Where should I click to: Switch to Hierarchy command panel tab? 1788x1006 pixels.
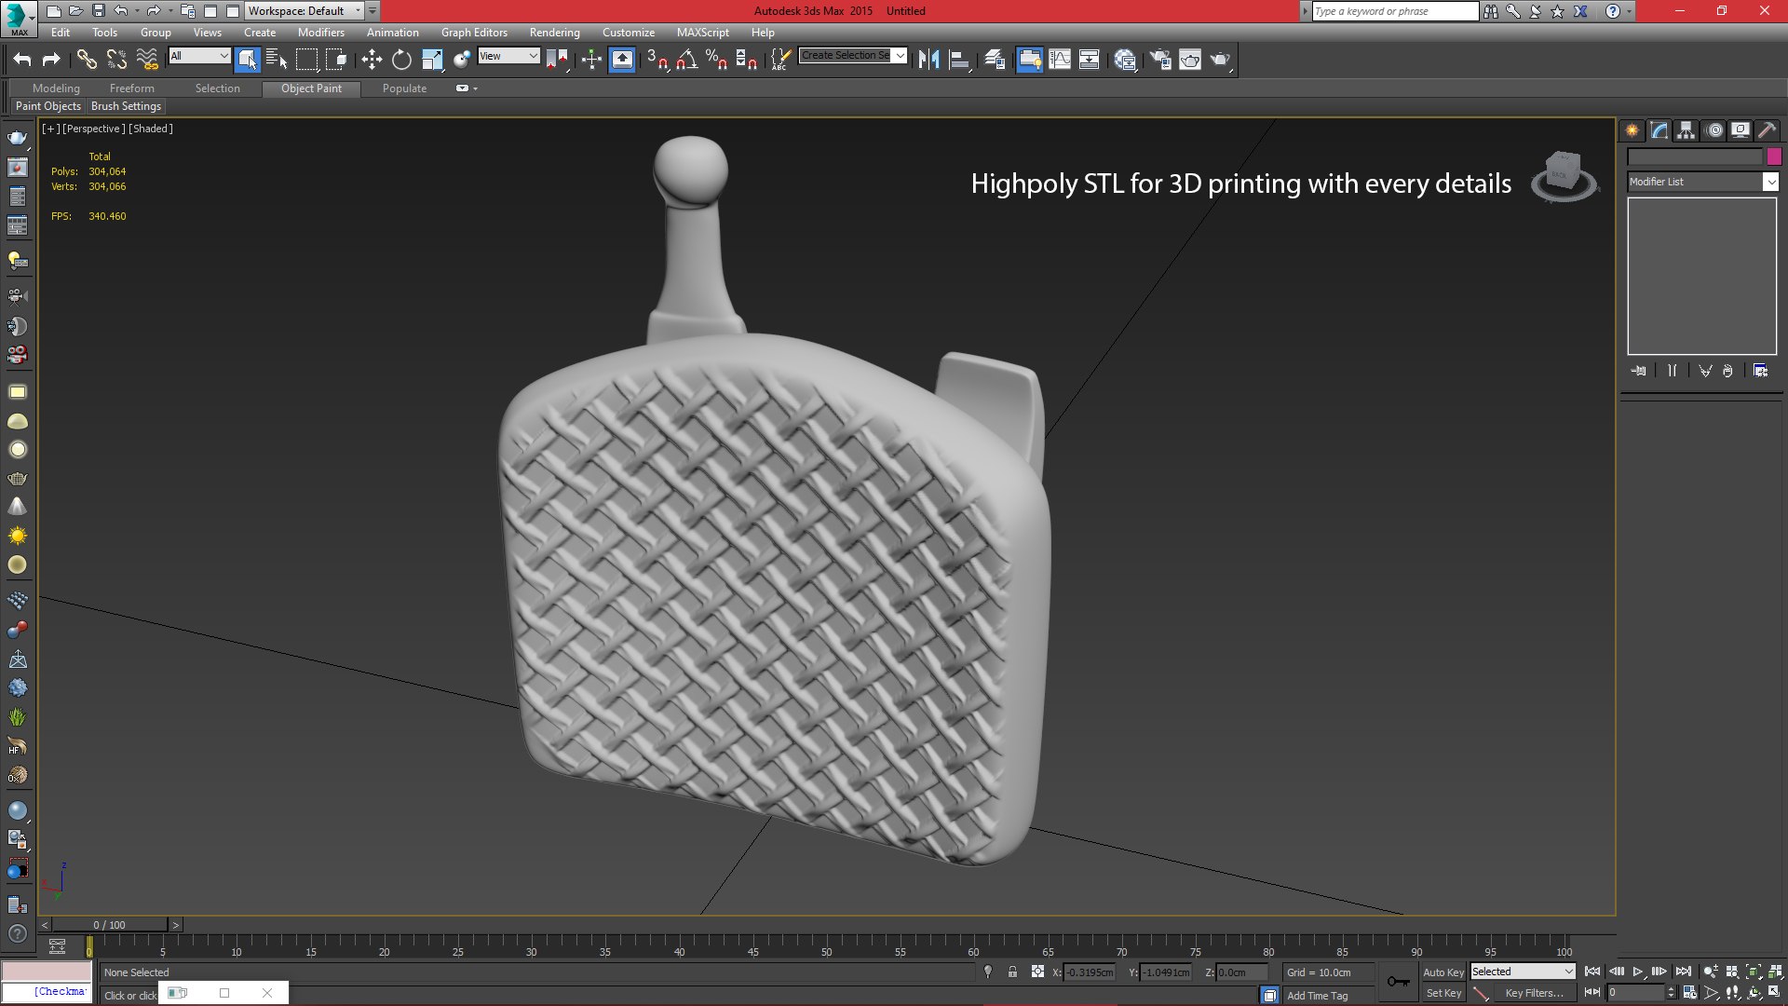click(1686, 130)
